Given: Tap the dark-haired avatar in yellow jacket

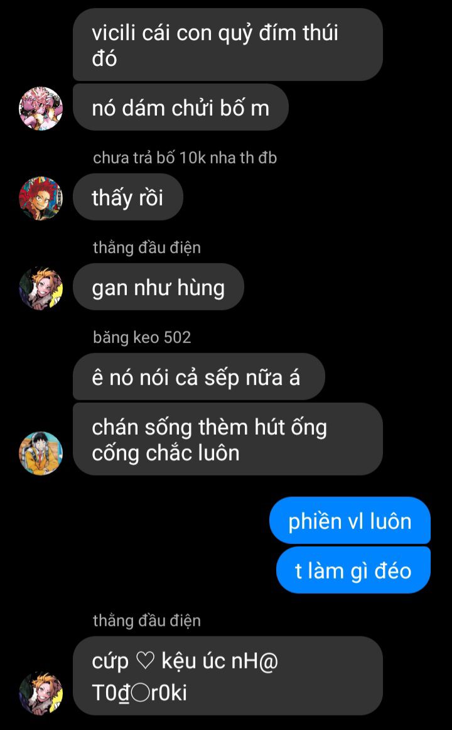Looking at the screenshot, I should [41, 453].
